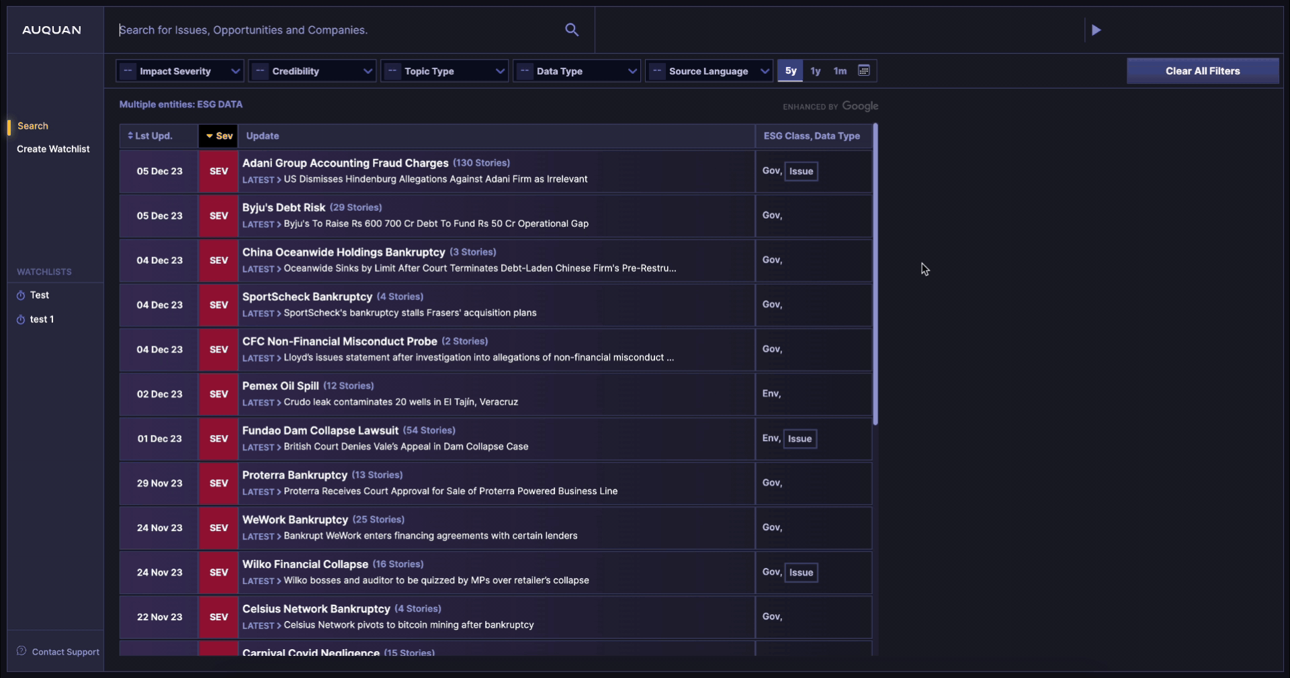Open Celsius Network Bankruptcy issue
The width and height of the screenshot is (1290, 678).
[x=316, y=609]
